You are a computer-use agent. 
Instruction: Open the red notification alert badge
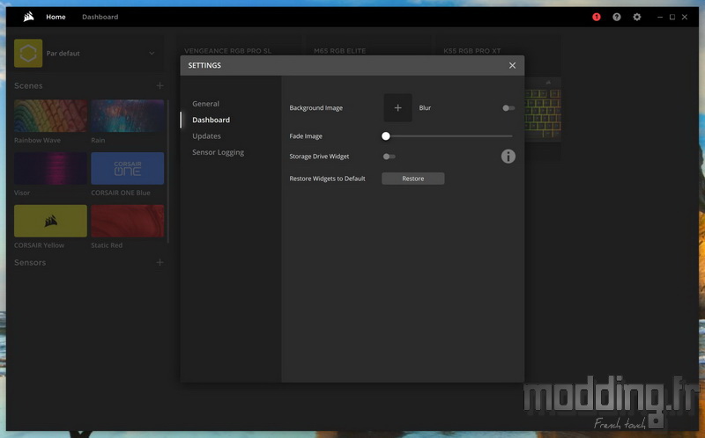tap(597, 17)
